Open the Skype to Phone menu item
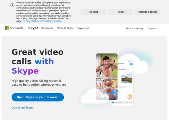The image size is (169, 127). point(65,28)
